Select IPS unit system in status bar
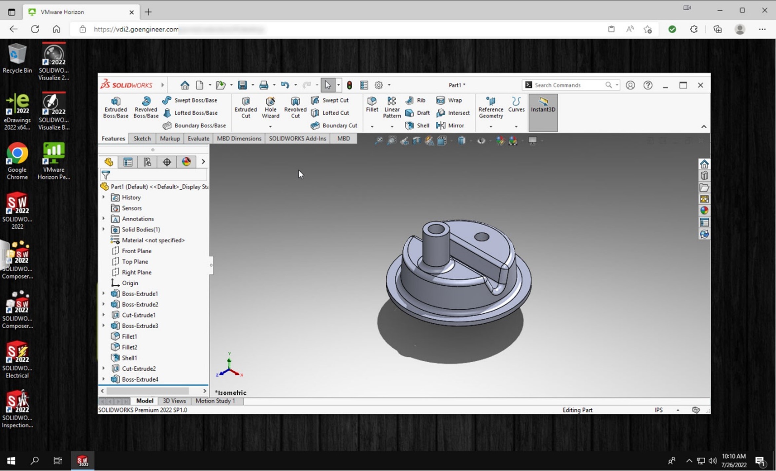776x471 pixels. coord(658,410)
